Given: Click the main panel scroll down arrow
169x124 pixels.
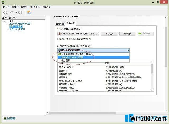Looking at the screenshot, I should pos(166,110).
